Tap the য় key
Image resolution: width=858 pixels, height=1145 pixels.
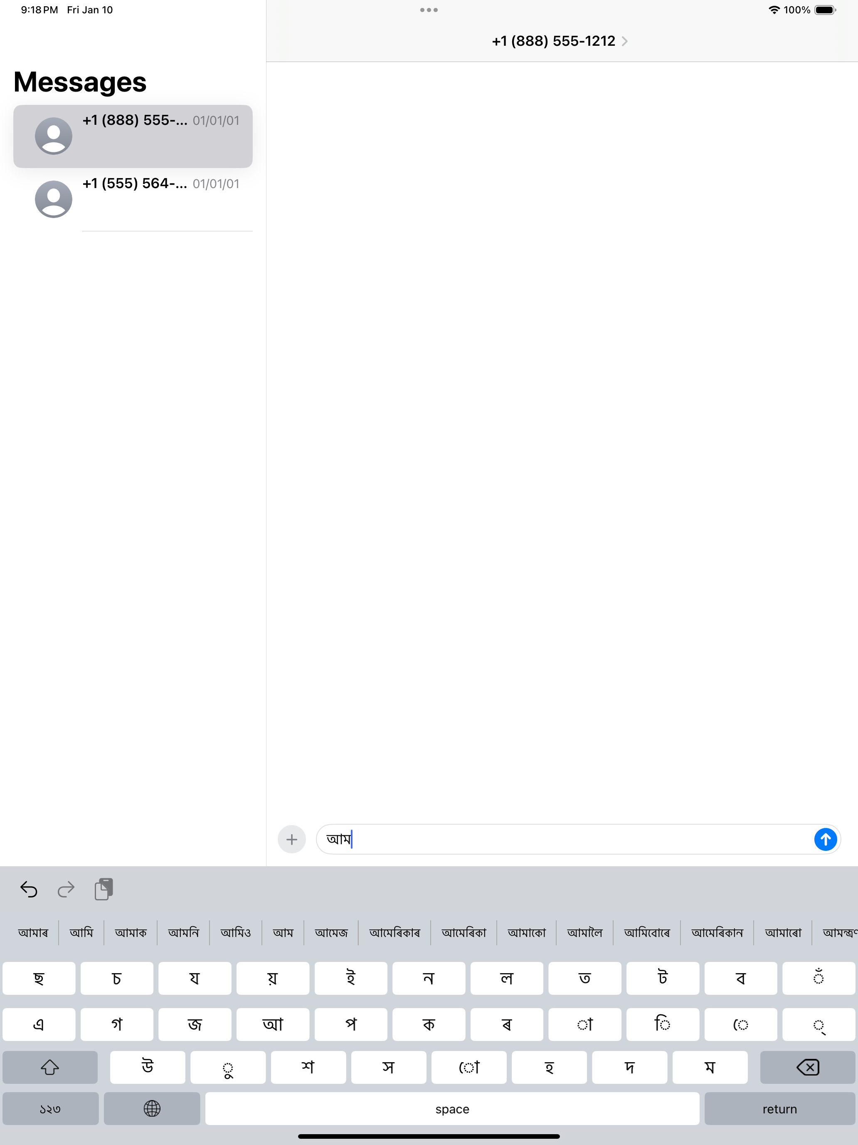tap(273, 978)
